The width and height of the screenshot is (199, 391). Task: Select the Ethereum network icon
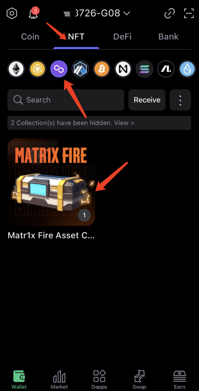click(x=16, y=69)
